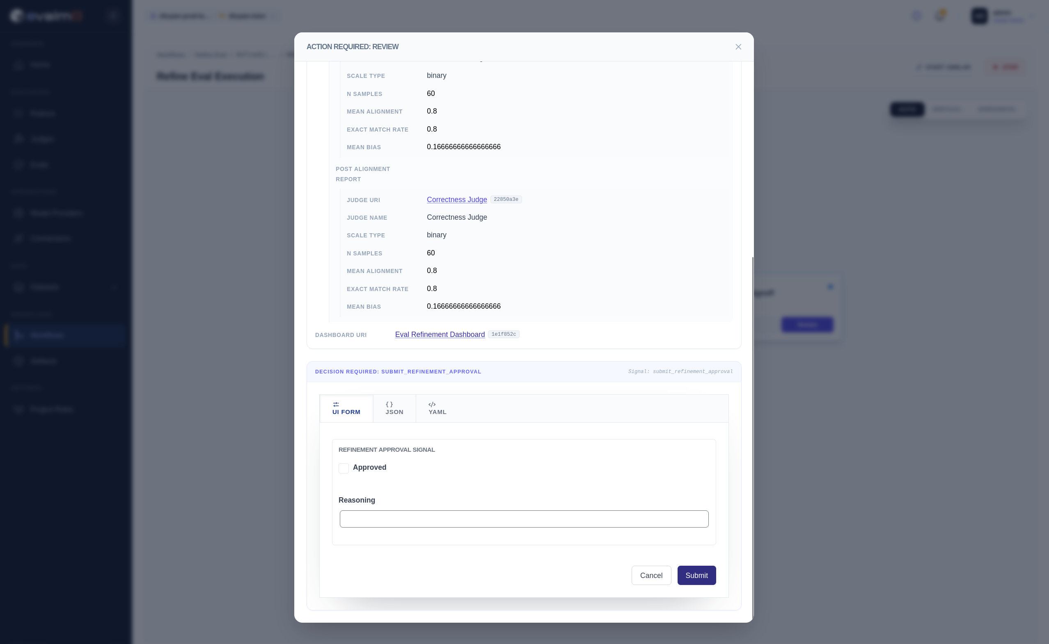Select N Samples '60' in Post Alignment Report
Image resolution: width=1049 pixels, height=644 pixels.
point(431,253)
